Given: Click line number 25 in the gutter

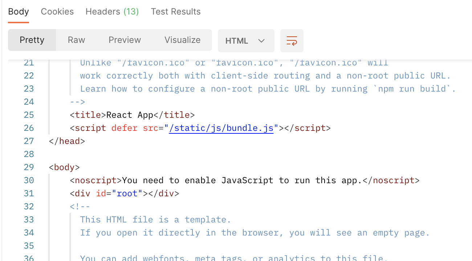Looking at the screenshot, I should point(29,115).
